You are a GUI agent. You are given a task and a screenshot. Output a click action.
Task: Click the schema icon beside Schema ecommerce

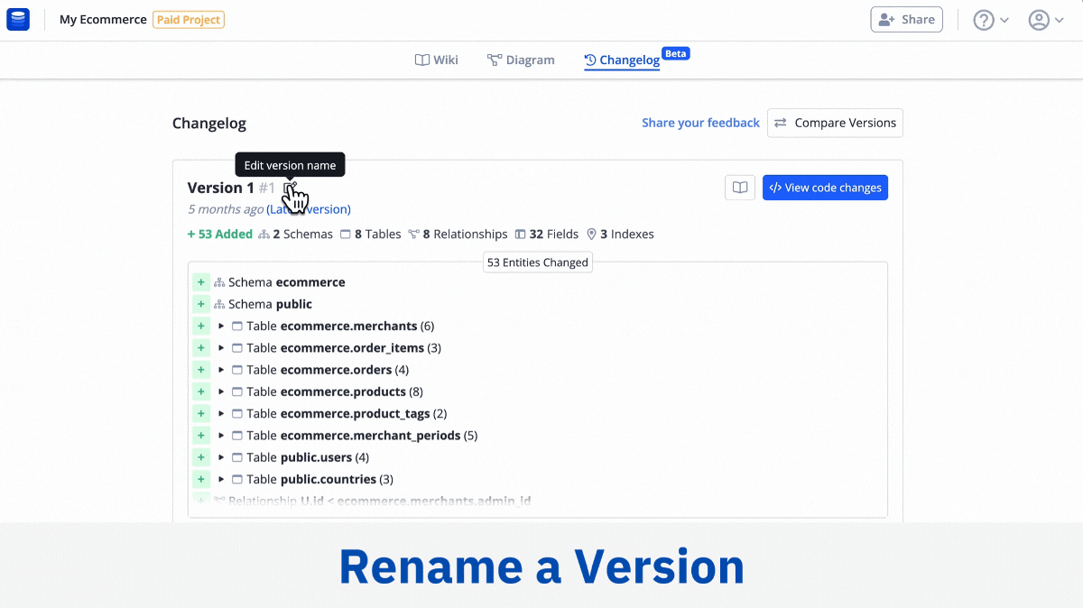pos(219,282)
